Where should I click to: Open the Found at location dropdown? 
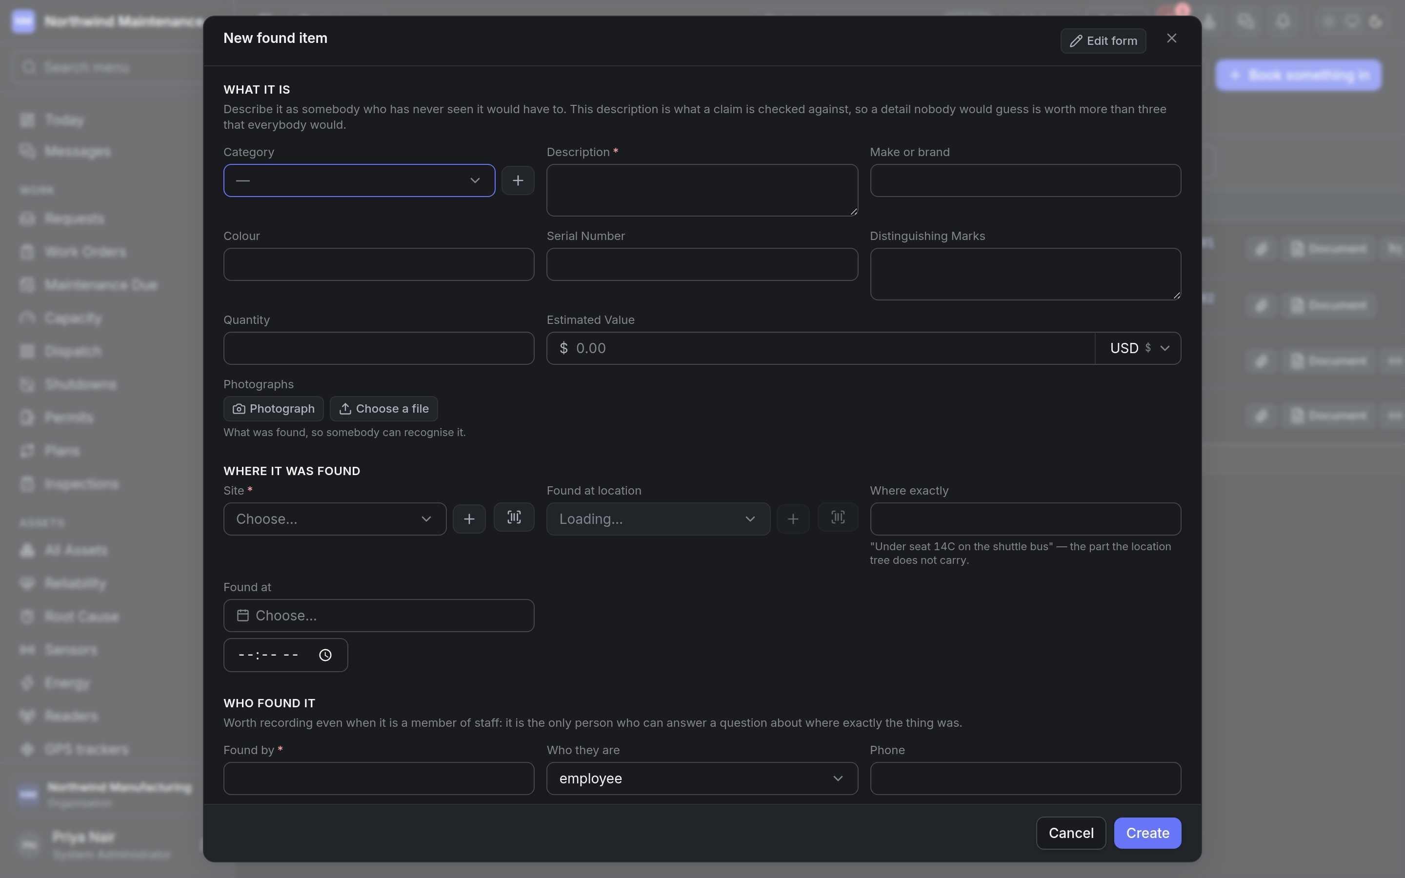click(658, 519)
